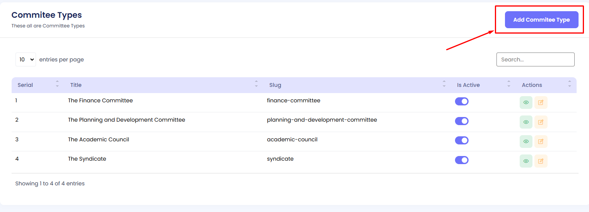This screenshot has height=212, width=589.
Task: Sort table by Title column header
Action: tap(76, 85)
